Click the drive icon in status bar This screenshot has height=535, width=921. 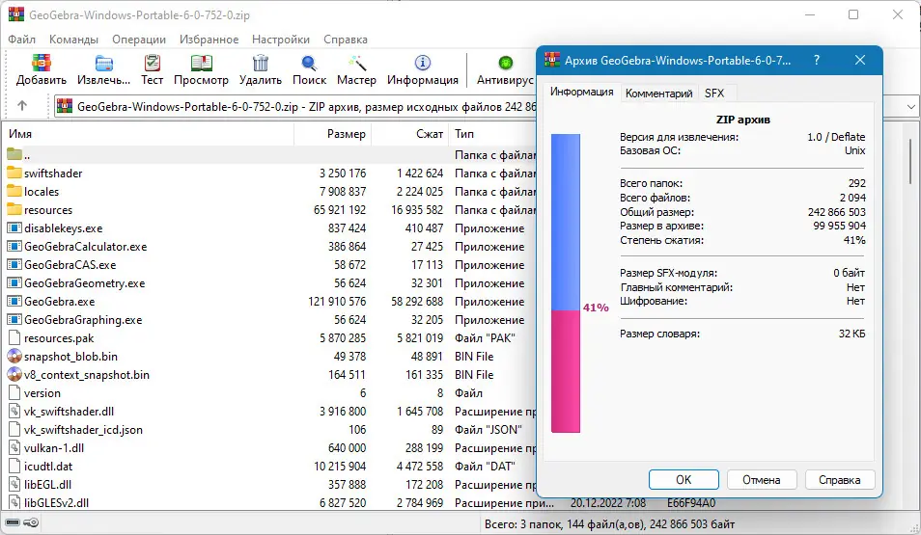[13, 522]
